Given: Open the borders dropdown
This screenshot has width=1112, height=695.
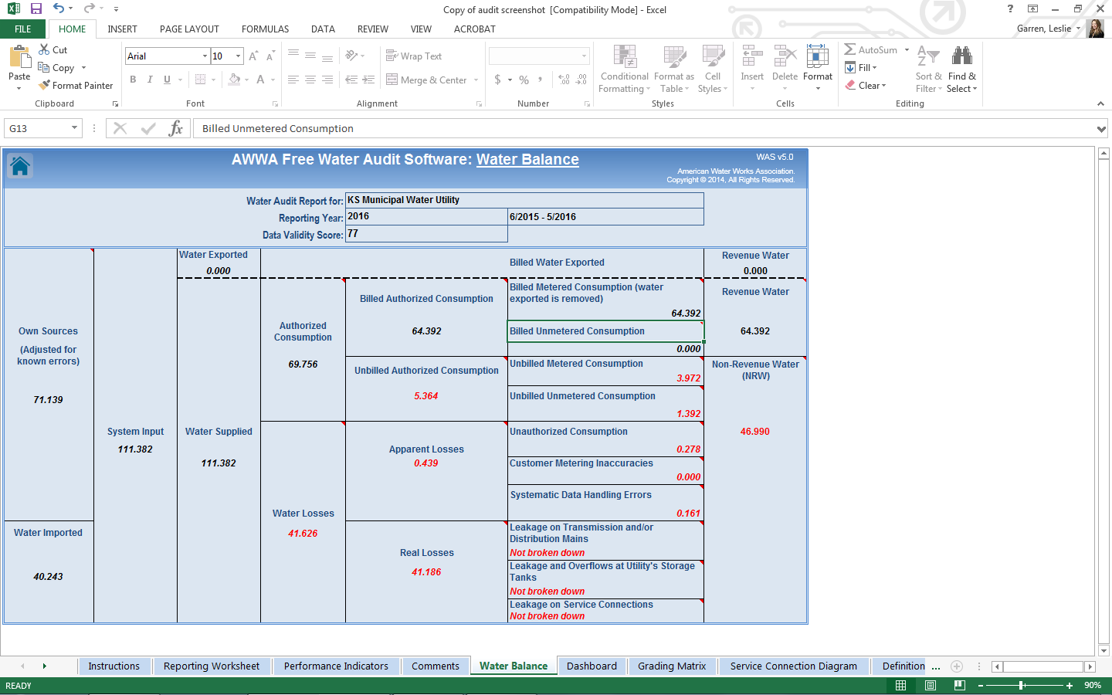Looking at the screenshot, I should (212, 80).
